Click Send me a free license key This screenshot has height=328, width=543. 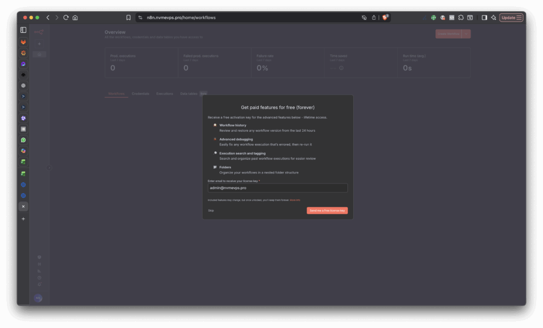327,211
